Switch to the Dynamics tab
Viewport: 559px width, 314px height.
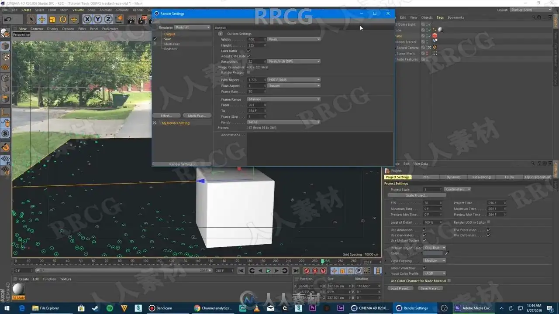click(x=453, y=177)
